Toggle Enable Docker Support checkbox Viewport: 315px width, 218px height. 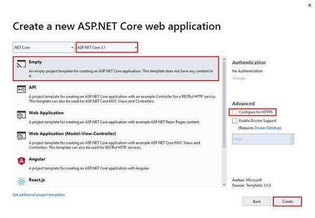[235, 121]
